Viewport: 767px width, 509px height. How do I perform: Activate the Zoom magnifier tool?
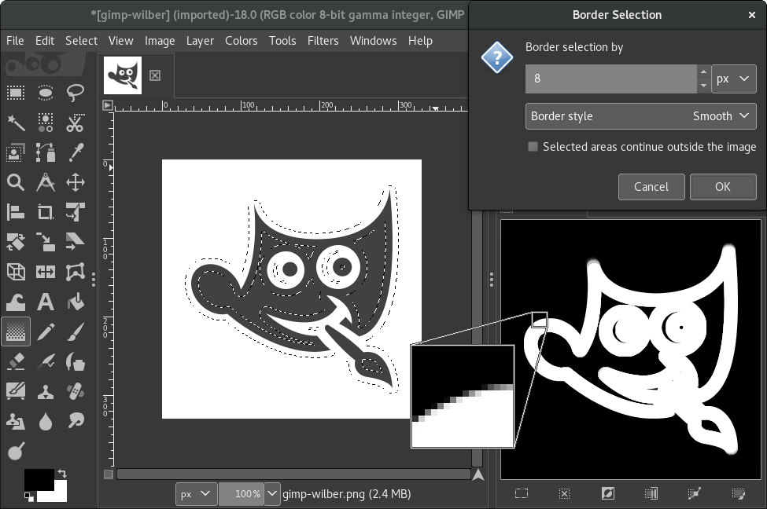point(16,182)
